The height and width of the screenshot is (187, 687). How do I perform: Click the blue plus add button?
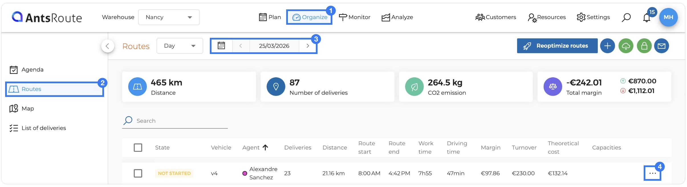coord(607,46)
